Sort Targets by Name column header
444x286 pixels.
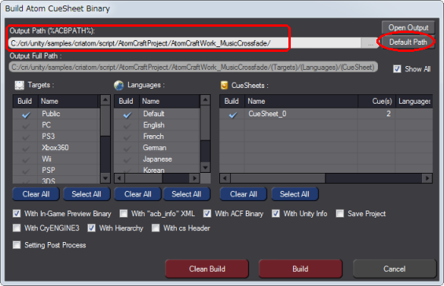(68, 101)
